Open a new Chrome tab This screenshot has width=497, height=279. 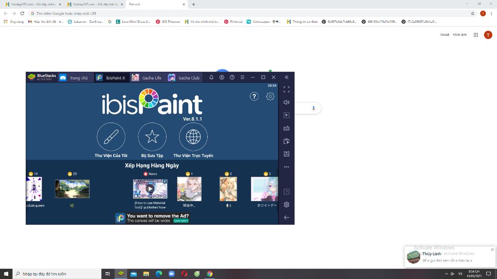pyautogui.click(x=194, y=4)
